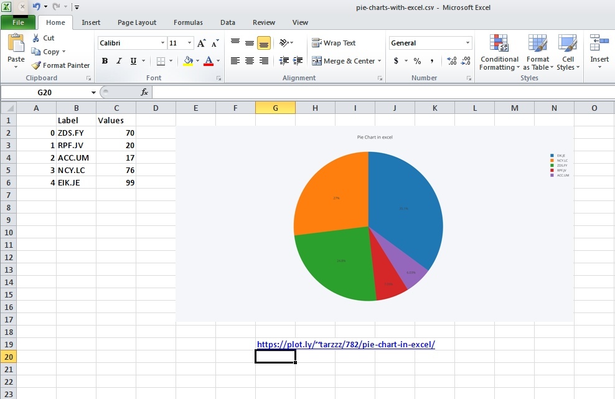Increase font size with Grow Font icon
This screenshot has height=399, width=615.
pyautogui.click(x=201, y=43)
